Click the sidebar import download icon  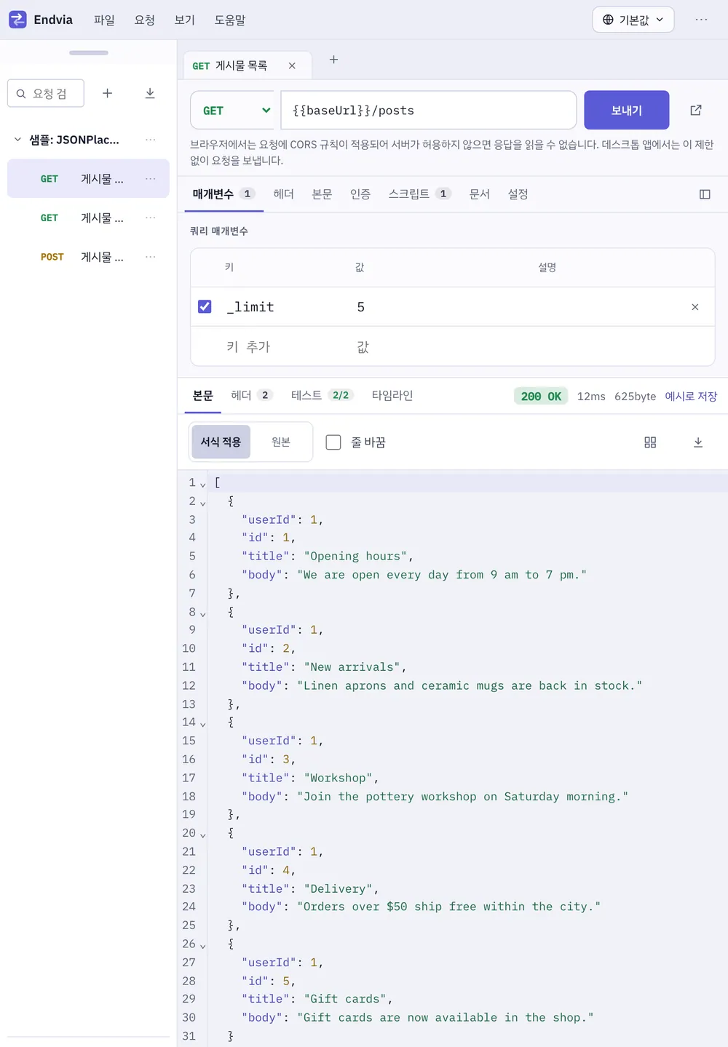[x=150, y=93]
